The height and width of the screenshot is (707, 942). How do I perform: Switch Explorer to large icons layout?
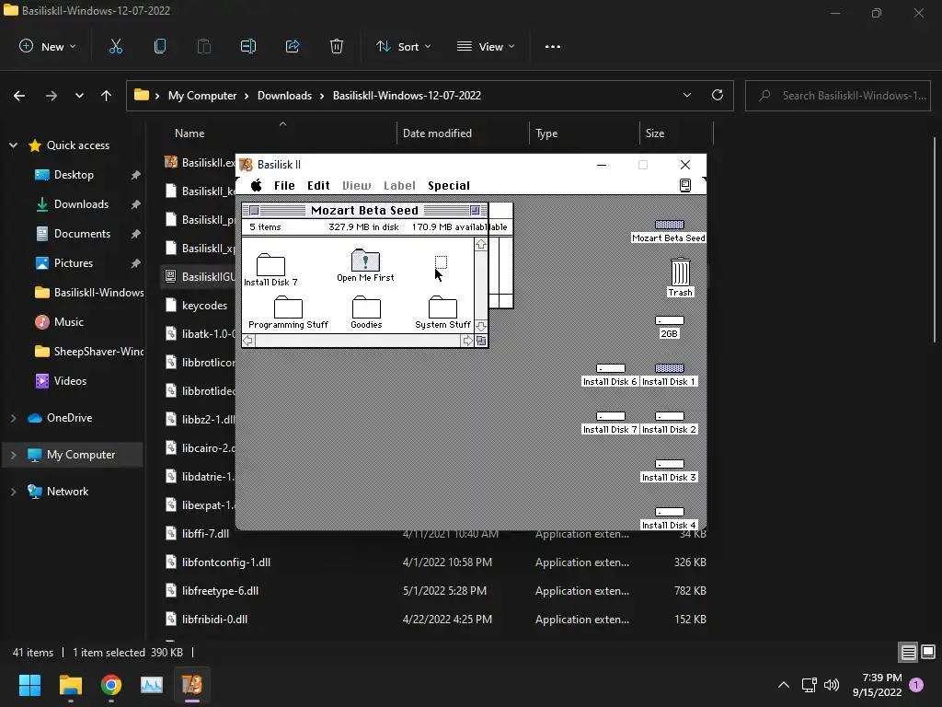click(928, 652)
